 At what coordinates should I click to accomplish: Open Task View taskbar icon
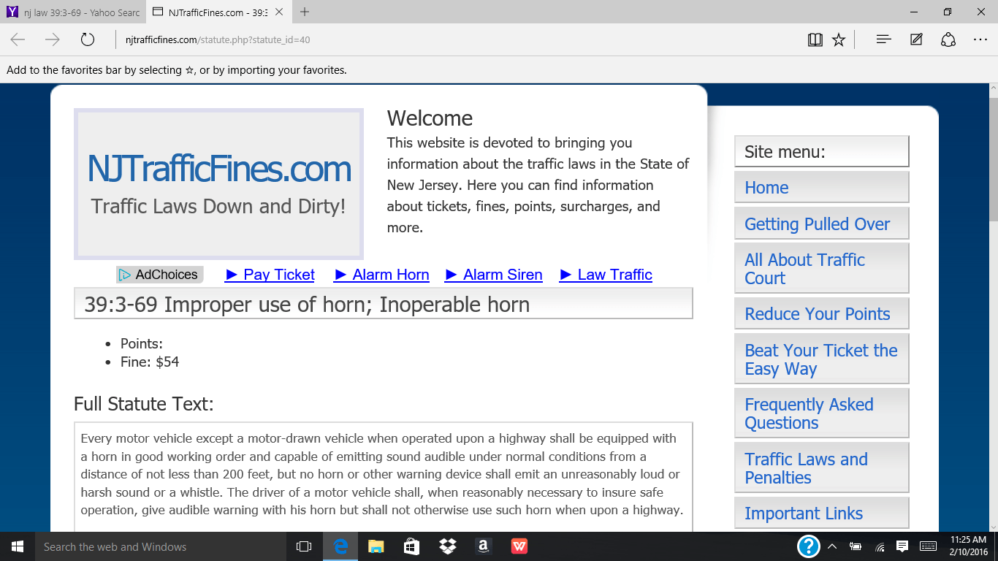click(304, 546)
